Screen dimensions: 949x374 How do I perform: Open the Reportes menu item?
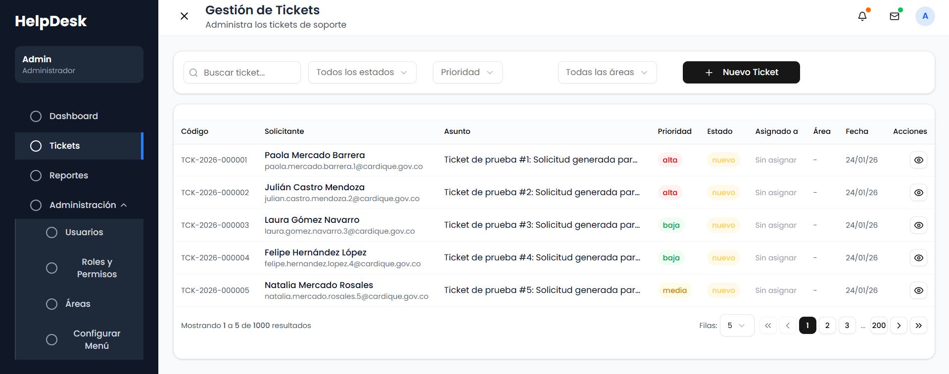(x=79, y=175)
